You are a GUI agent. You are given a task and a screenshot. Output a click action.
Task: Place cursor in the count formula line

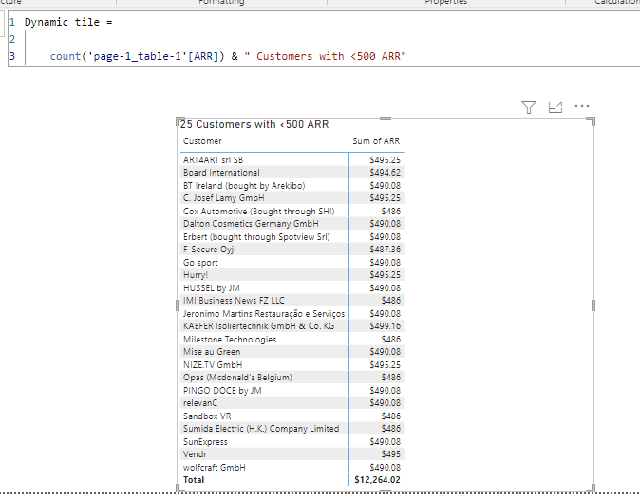[228, 56]
